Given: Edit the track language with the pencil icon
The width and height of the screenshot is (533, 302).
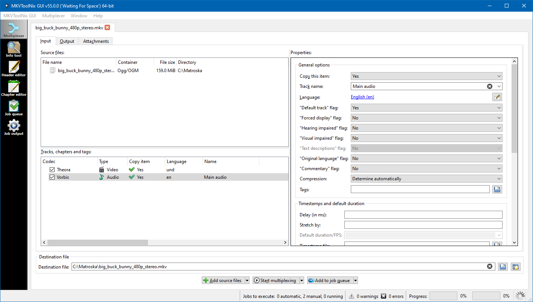Looking at the screenshot, I should [497, 97].
